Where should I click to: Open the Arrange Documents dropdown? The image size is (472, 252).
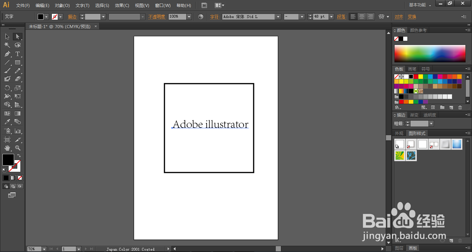[x=219, y=5]
